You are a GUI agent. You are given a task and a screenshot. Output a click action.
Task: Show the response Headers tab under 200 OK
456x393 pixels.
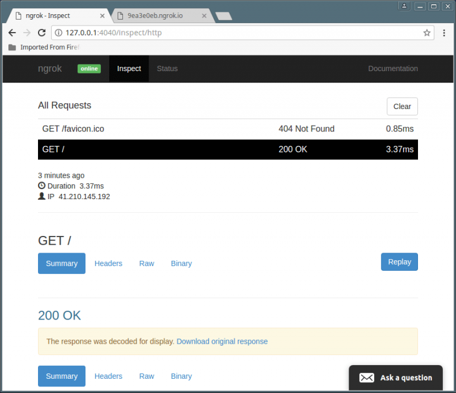tap(109, 376)
